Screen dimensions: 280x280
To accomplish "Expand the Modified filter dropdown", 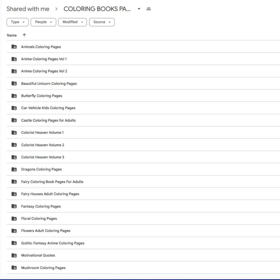I will [x=72, y=22].
